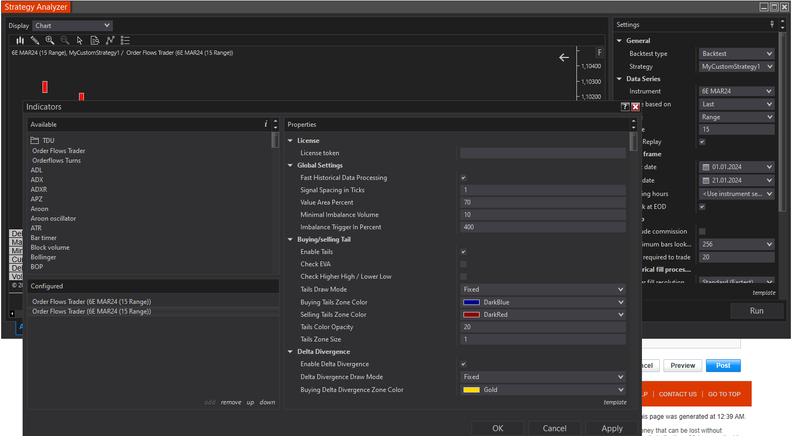This screenshot has width=792, height=436.
Task: Select the cursor pointer tool icon
Action: 80,40
